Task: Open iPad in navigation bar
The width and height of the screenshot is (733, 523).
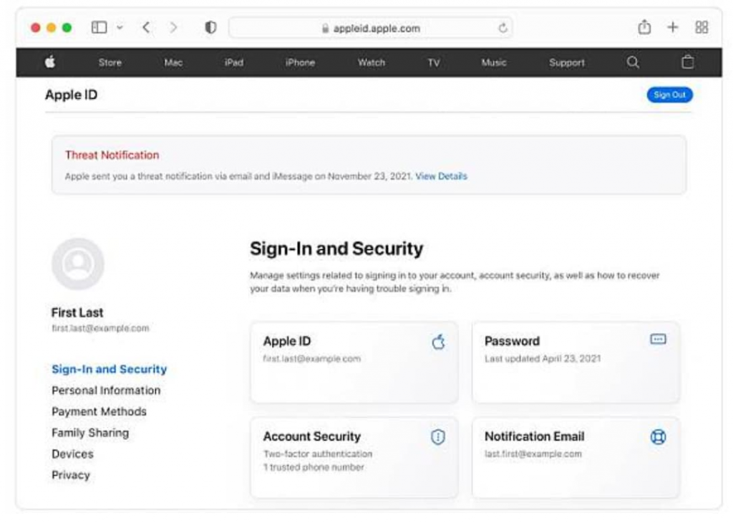Action: pyautogui.click(x=234, y=62)
